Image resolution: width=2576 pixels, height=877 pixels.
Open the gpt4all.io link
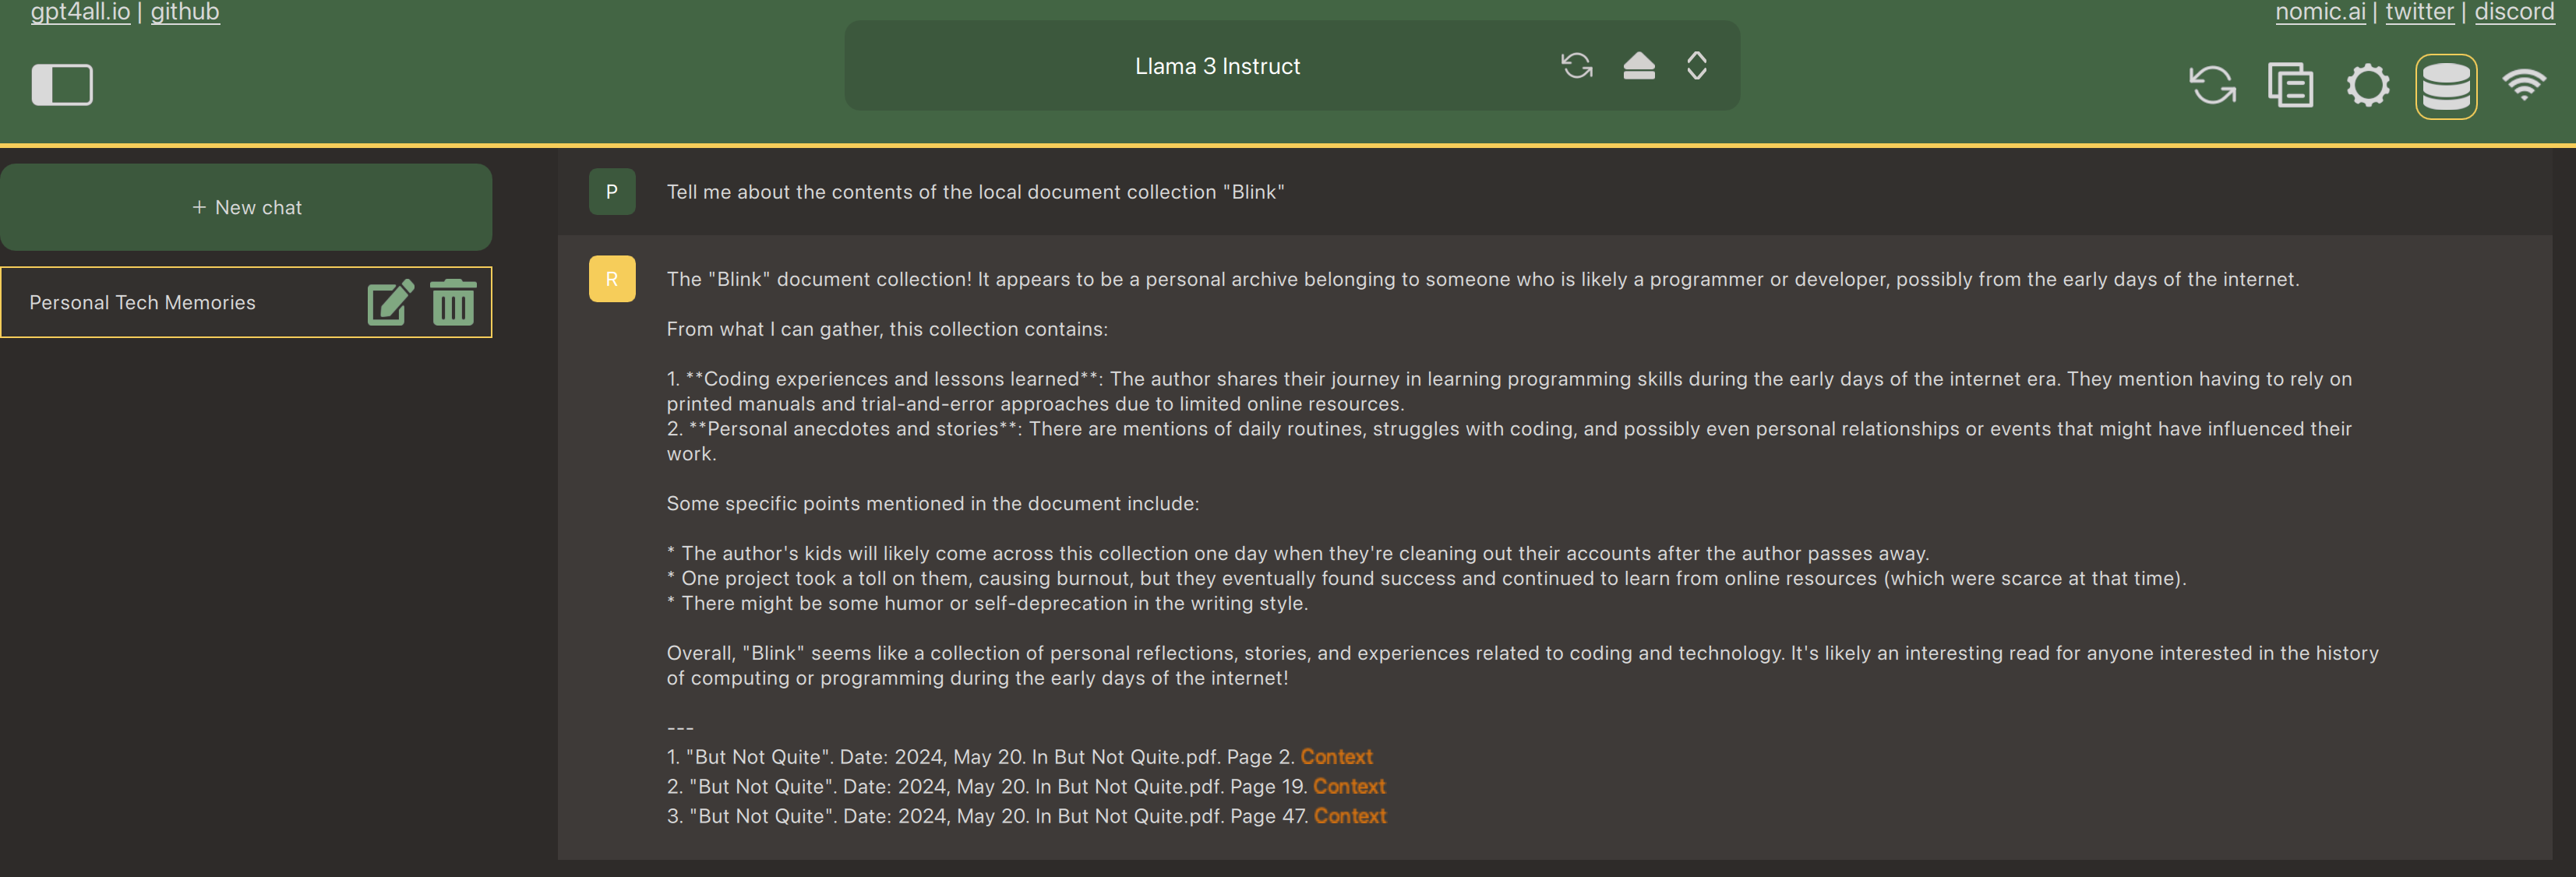(80, 12)
